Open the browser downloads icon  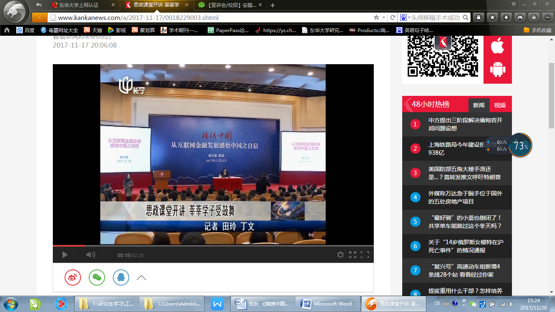(x=506, y=17)
